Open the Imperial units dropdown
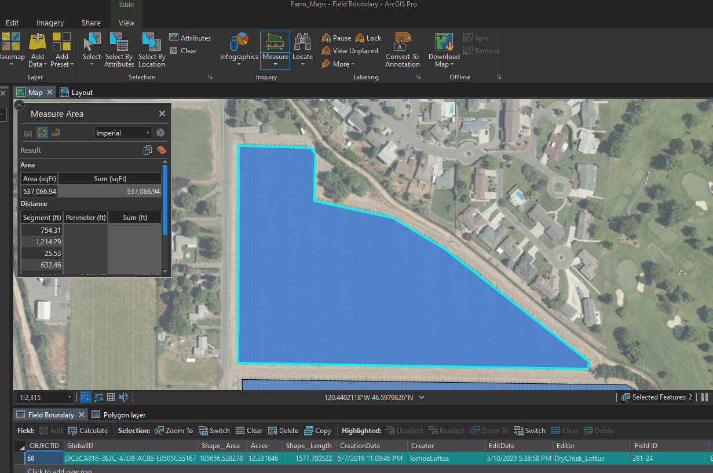 click(123, 133)
